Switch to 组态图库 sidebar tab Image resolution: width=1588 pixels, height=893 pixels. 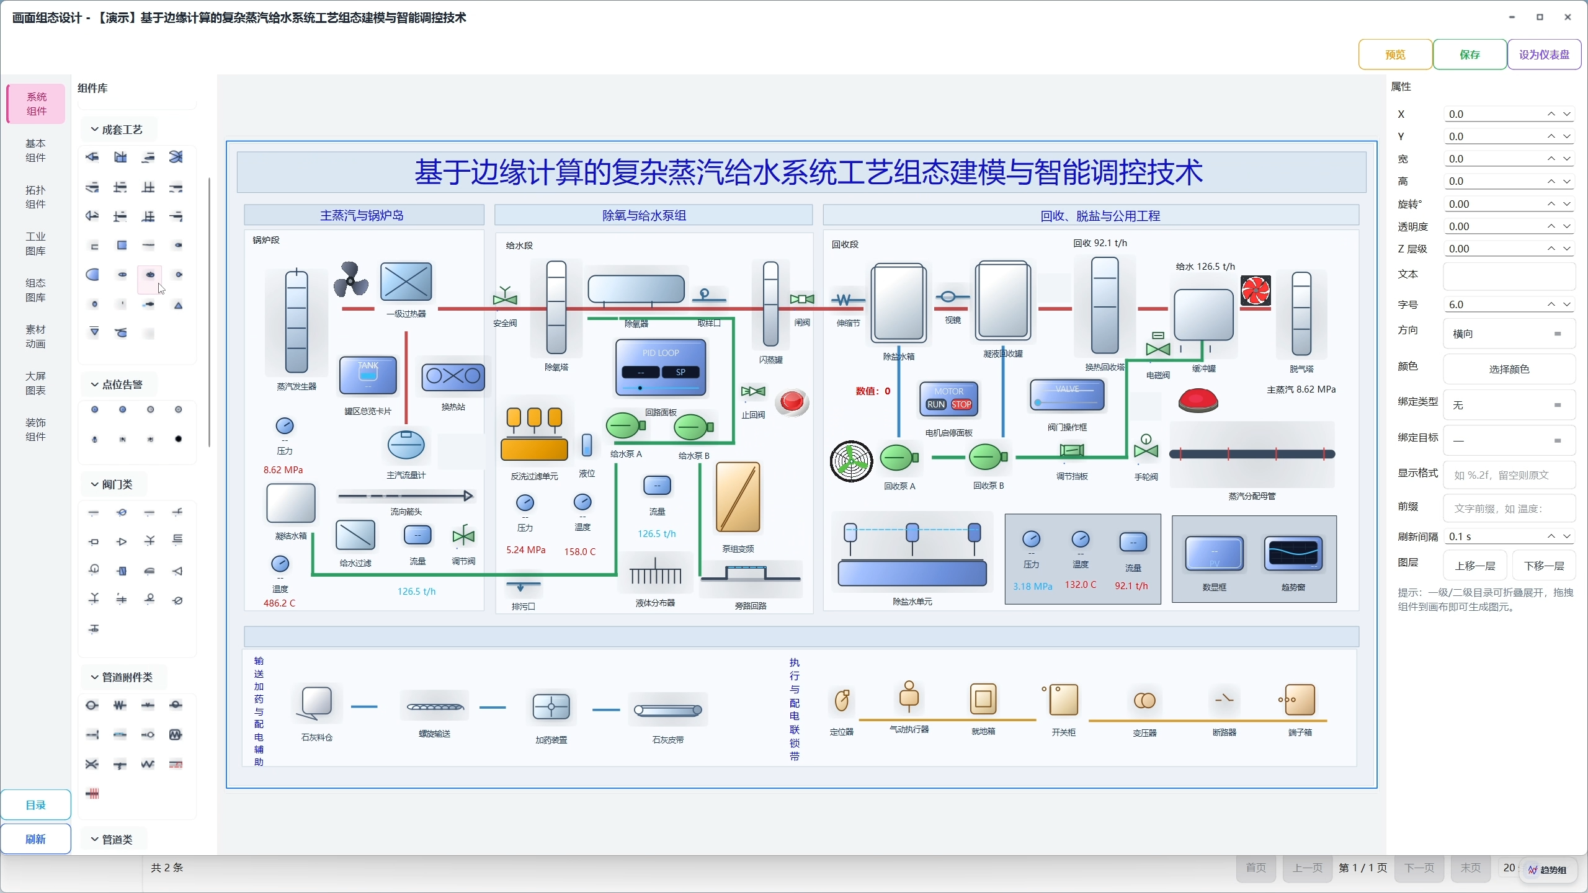[x=36, y=290]
